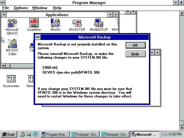Minimize the Applications group window
Image resolution: width=184 pixels, height=138 pixels.
(110, 15)
